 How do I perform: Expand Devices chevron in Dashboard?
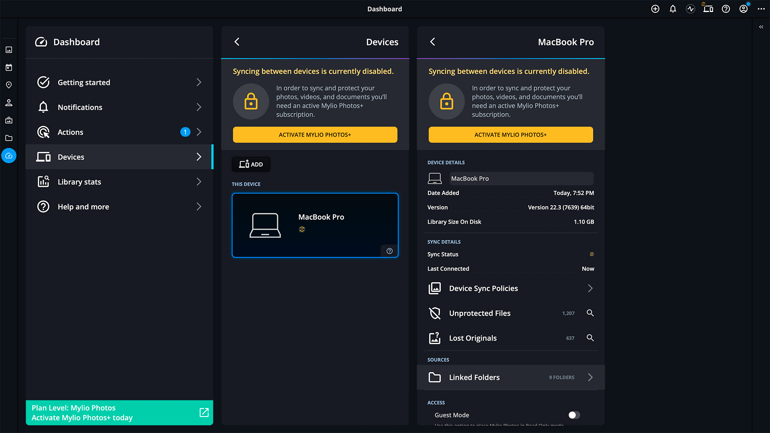pyautogui.click(x=199, y=157)
